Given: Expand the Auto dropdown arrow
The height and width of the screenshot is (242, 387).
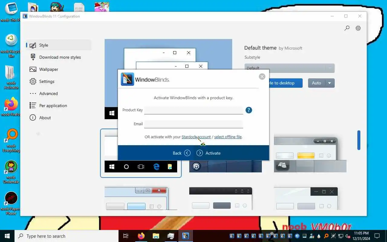Looking at the screenshot, I should (x=330, y=83).
